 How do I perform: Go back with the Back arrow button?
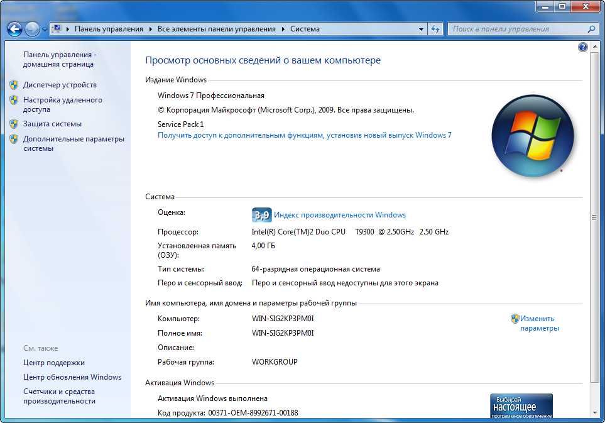(x=14, y=29)
